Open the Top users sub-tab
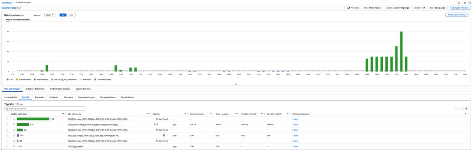Viewport: 471px width, 150px height. click(x=68, y=97)
